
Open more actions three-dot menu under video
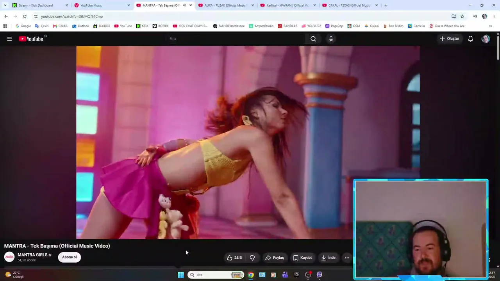click(347, 258)
